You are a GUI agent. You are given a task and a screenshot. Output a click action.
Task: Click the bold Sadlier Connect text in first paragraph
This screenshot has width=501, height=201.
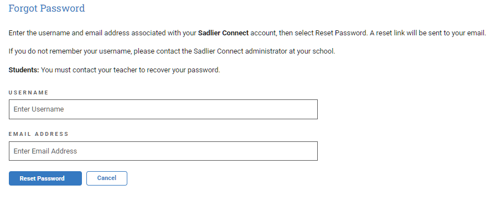click(x=223, y=33)
